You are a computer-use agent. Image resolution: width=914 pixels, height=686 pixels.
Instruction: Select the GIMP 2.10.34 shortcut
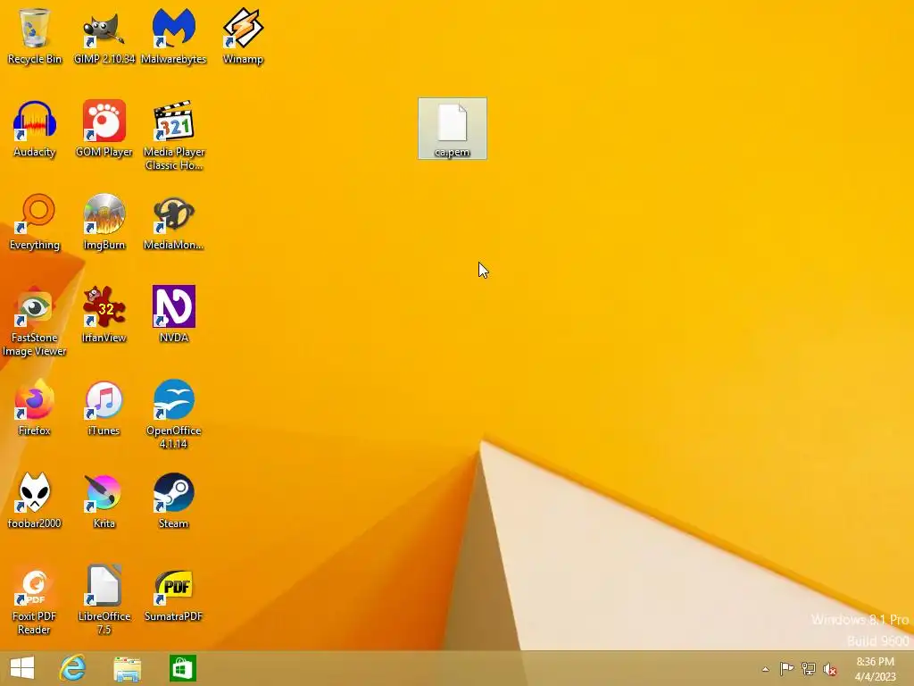(x=104, y=36)
